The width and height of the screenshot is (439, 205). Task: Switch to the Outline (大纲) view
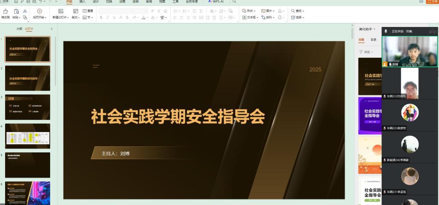19,29
